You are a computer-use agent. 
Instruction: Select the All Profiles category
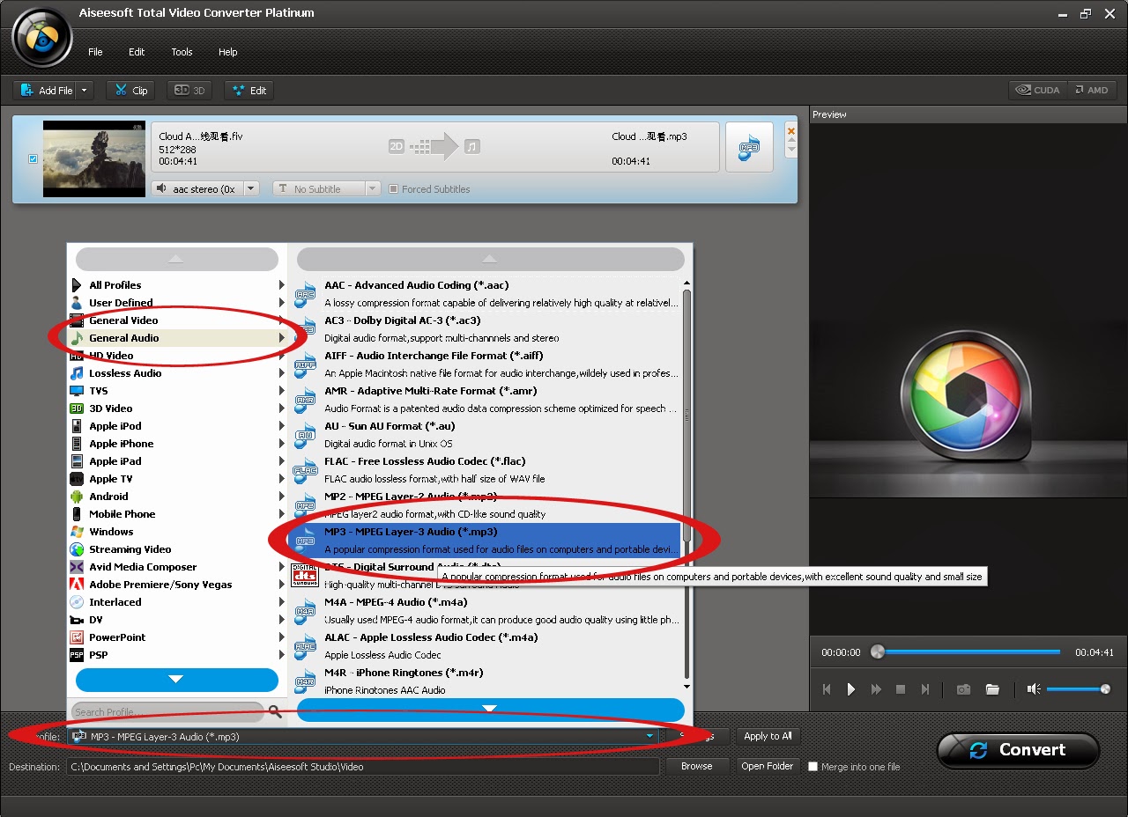point(176,285)
